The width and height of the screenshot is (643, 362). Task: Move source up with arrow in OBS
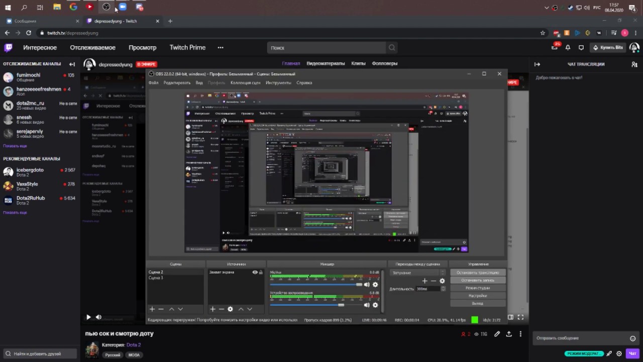(241, 309)
